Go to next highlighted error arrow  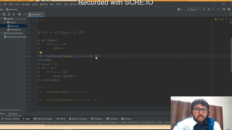[230, 19]
